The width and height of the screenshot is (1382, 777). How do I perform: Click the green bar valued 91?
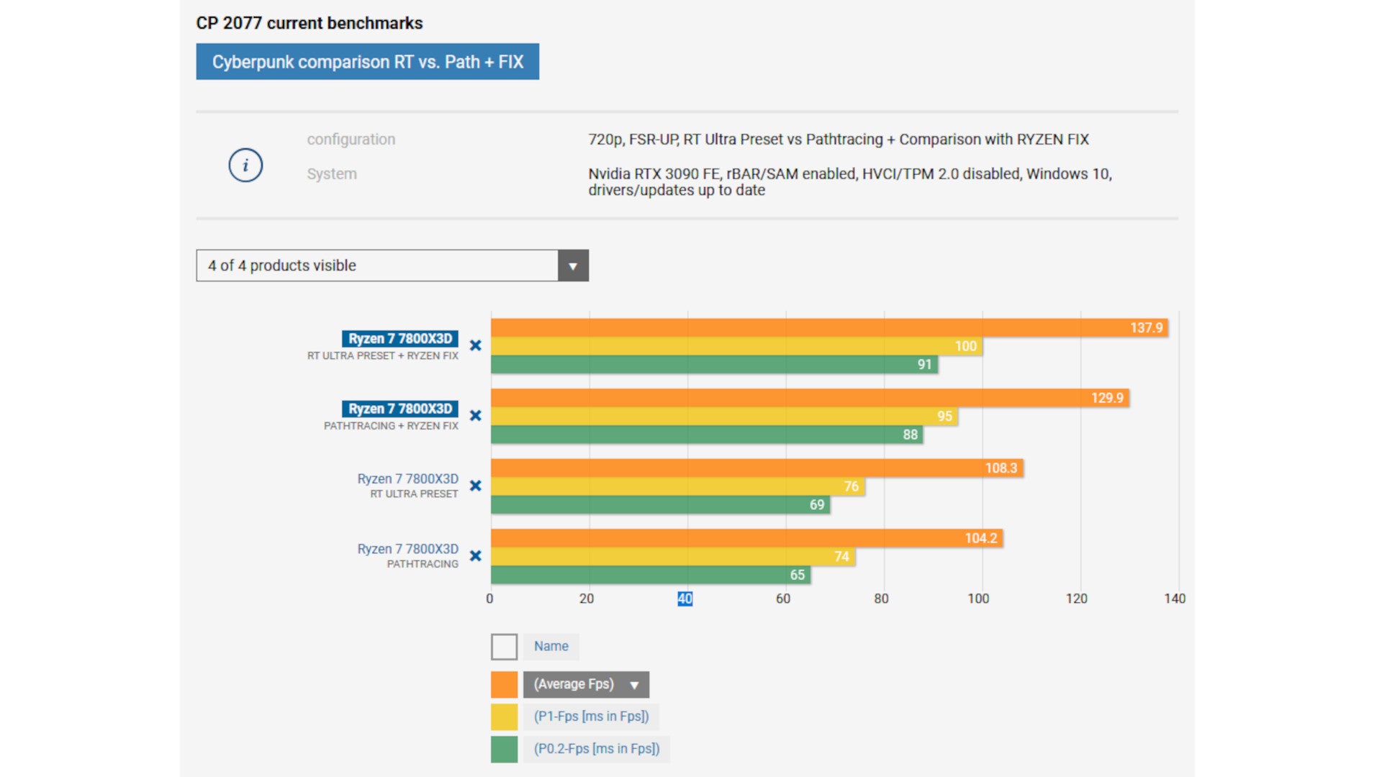click(x=714, y=365)
